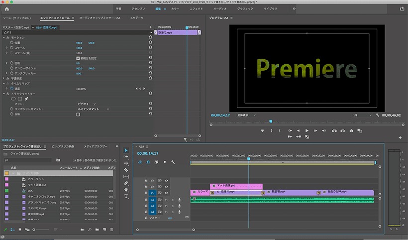The height and width of the screenshot is (240, 408).
Task: Mute audio track A1
Action: click(166, 200)
